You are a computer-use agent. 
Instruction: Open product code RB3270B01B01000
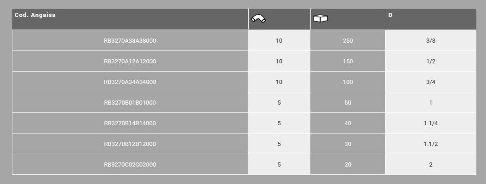[130, 103]
